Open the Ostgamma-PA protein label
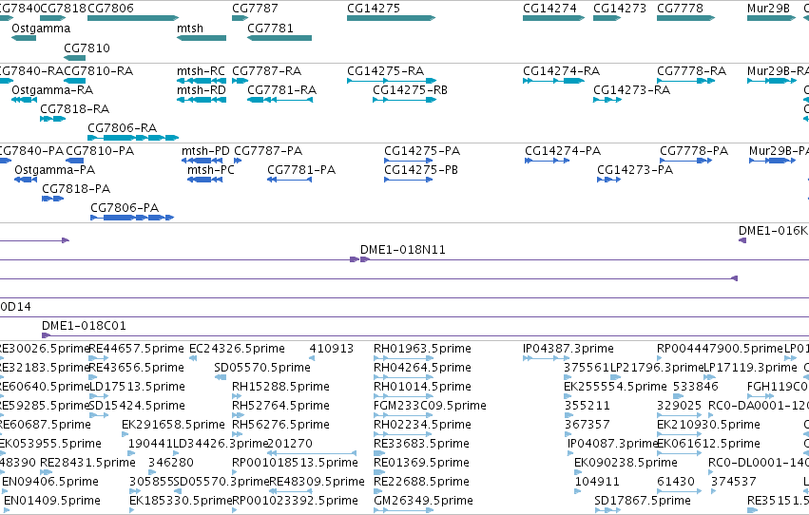809x515 pixels. (x=55, y=170)
